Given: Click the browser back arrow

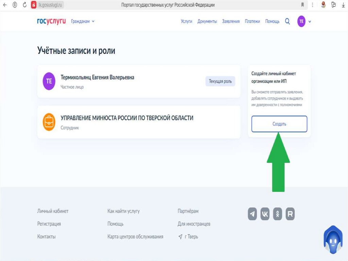Looking at the screenshot, I should 5,5.
